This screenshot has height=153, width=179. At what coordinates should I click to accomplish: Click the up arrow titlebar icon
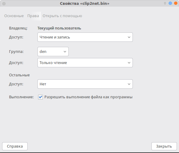[x=165, y=3]
